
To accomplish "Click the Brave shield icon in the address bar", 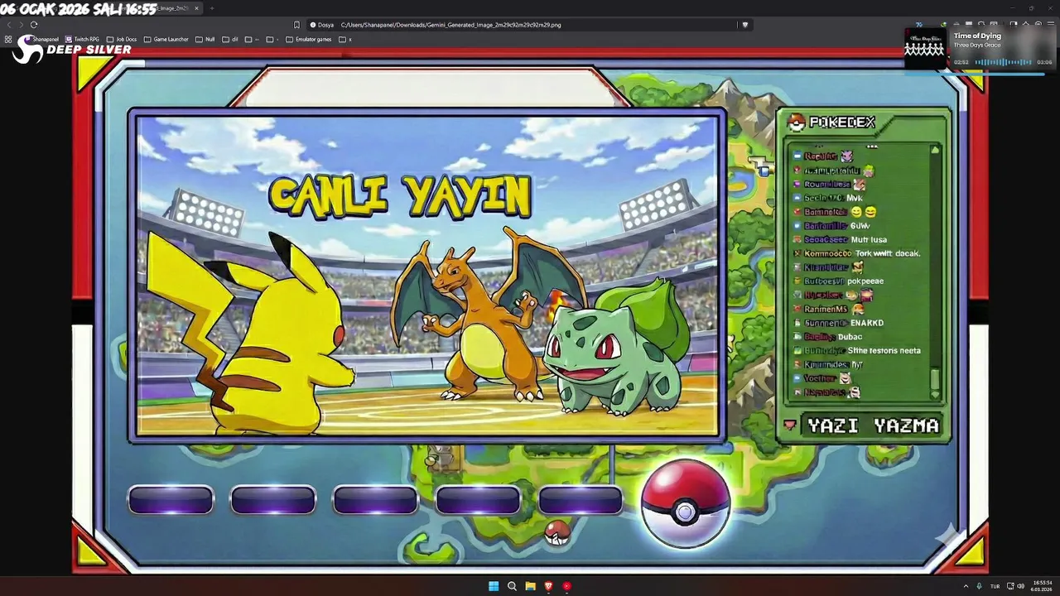I will [x=745, y=25].
